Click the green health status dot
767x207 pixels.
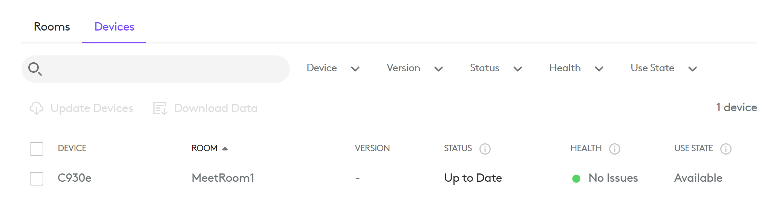[x=576, y=178]
